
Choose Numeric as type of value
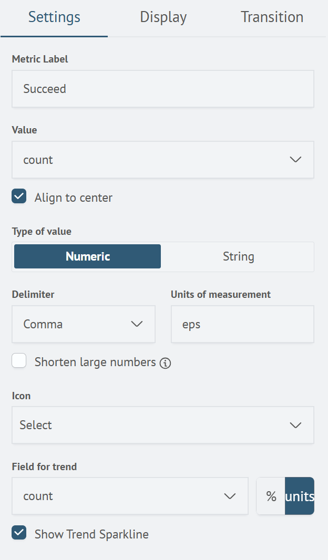click(x=88, y=256)
